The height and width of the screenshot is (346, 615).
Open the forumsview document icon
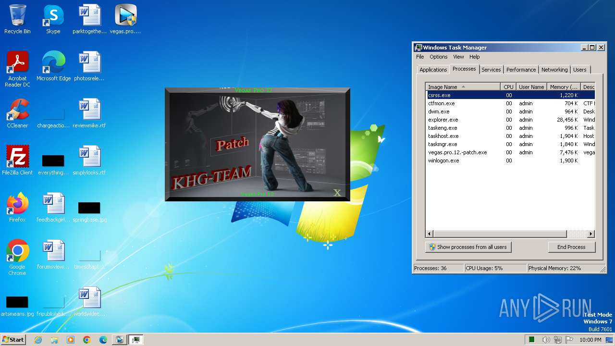click(53, 255)
